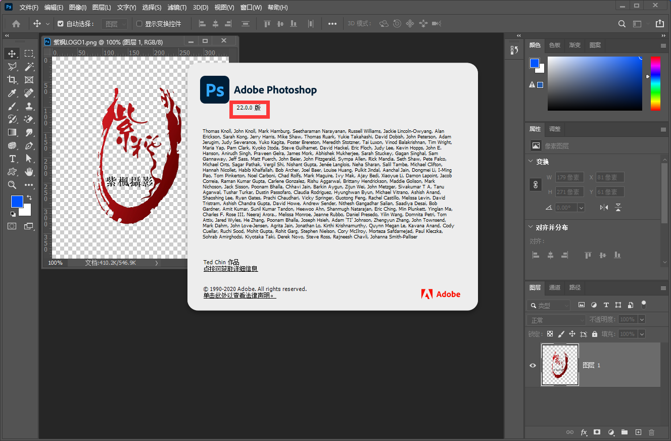Select the Crop tool
Viewport: 671px width, 441px height.
[x=12, y=79]
